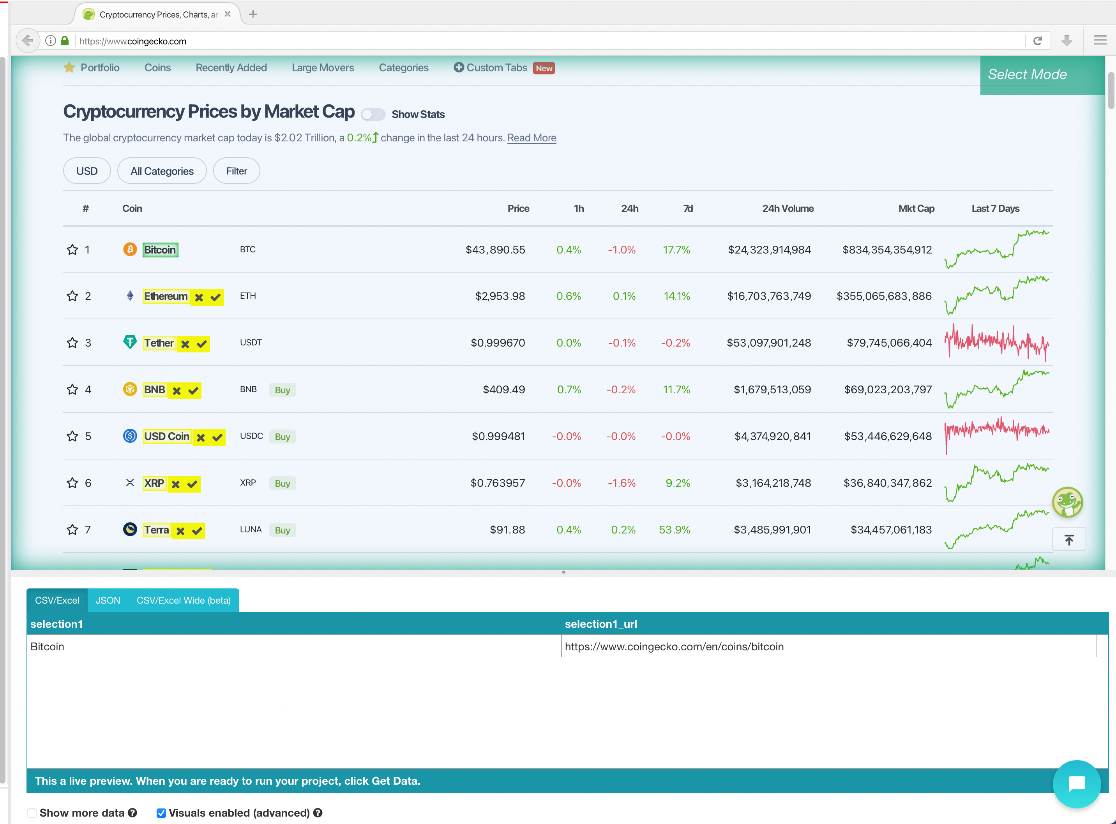Close the Cryptocurrency Prices browser tab
The image size is (1116, 824).
pos(228,14)
